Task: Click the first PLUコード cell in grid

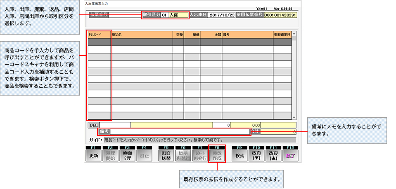Action: [100, 42]
